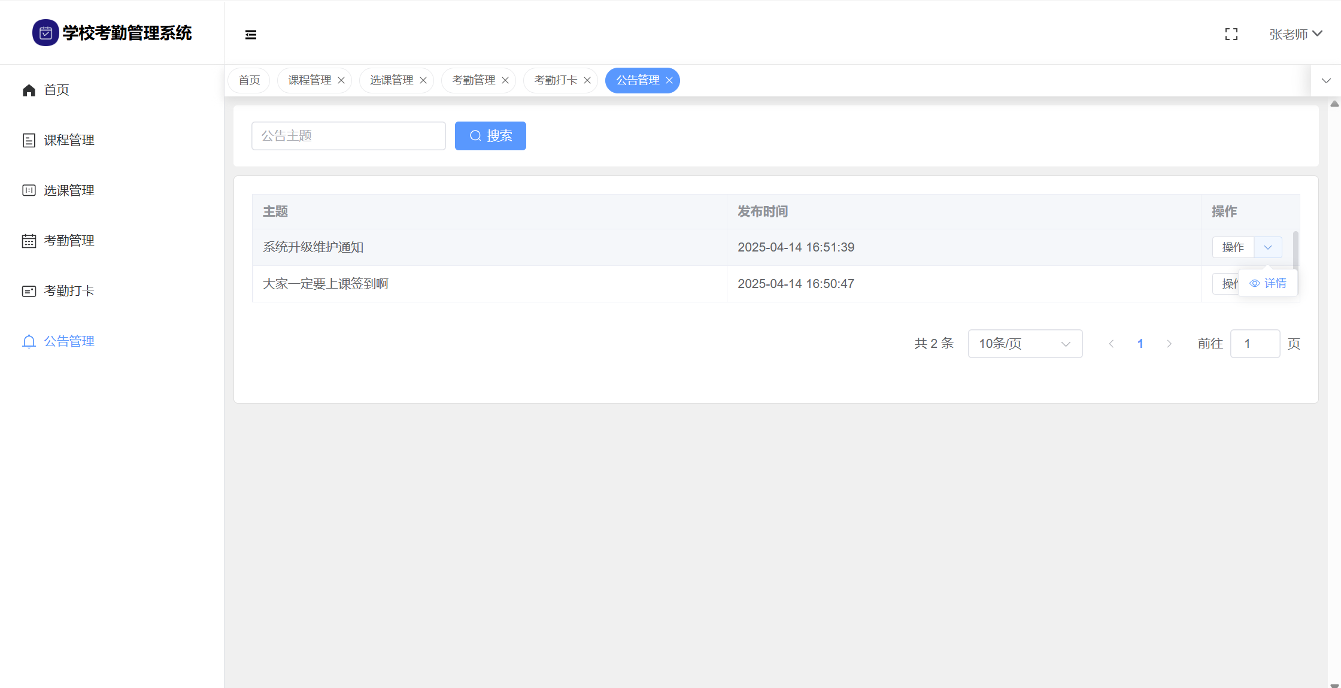Open 选课管理 from sidebar
Screen dimensions: 1341x688
pos(69,190)
